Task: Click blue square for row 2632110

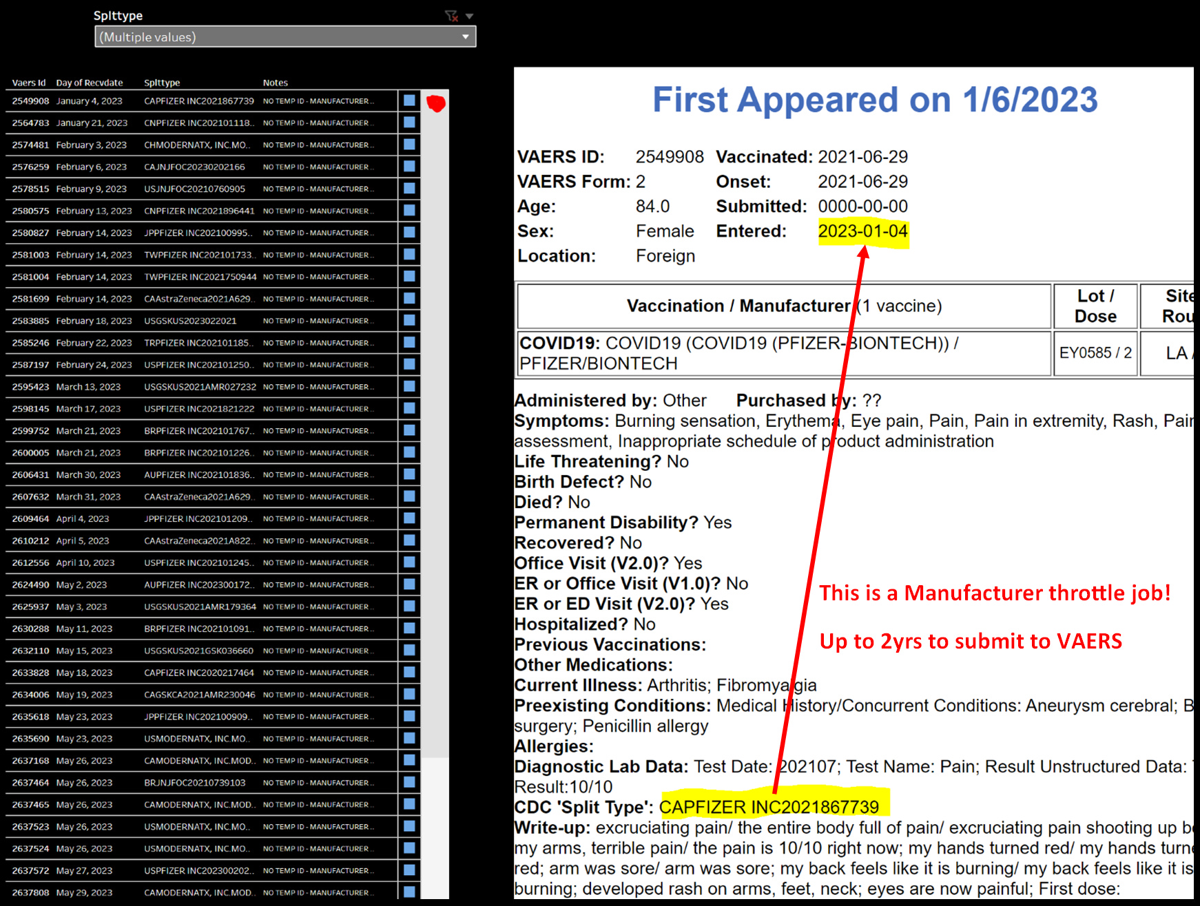Action: click(410, 651)
